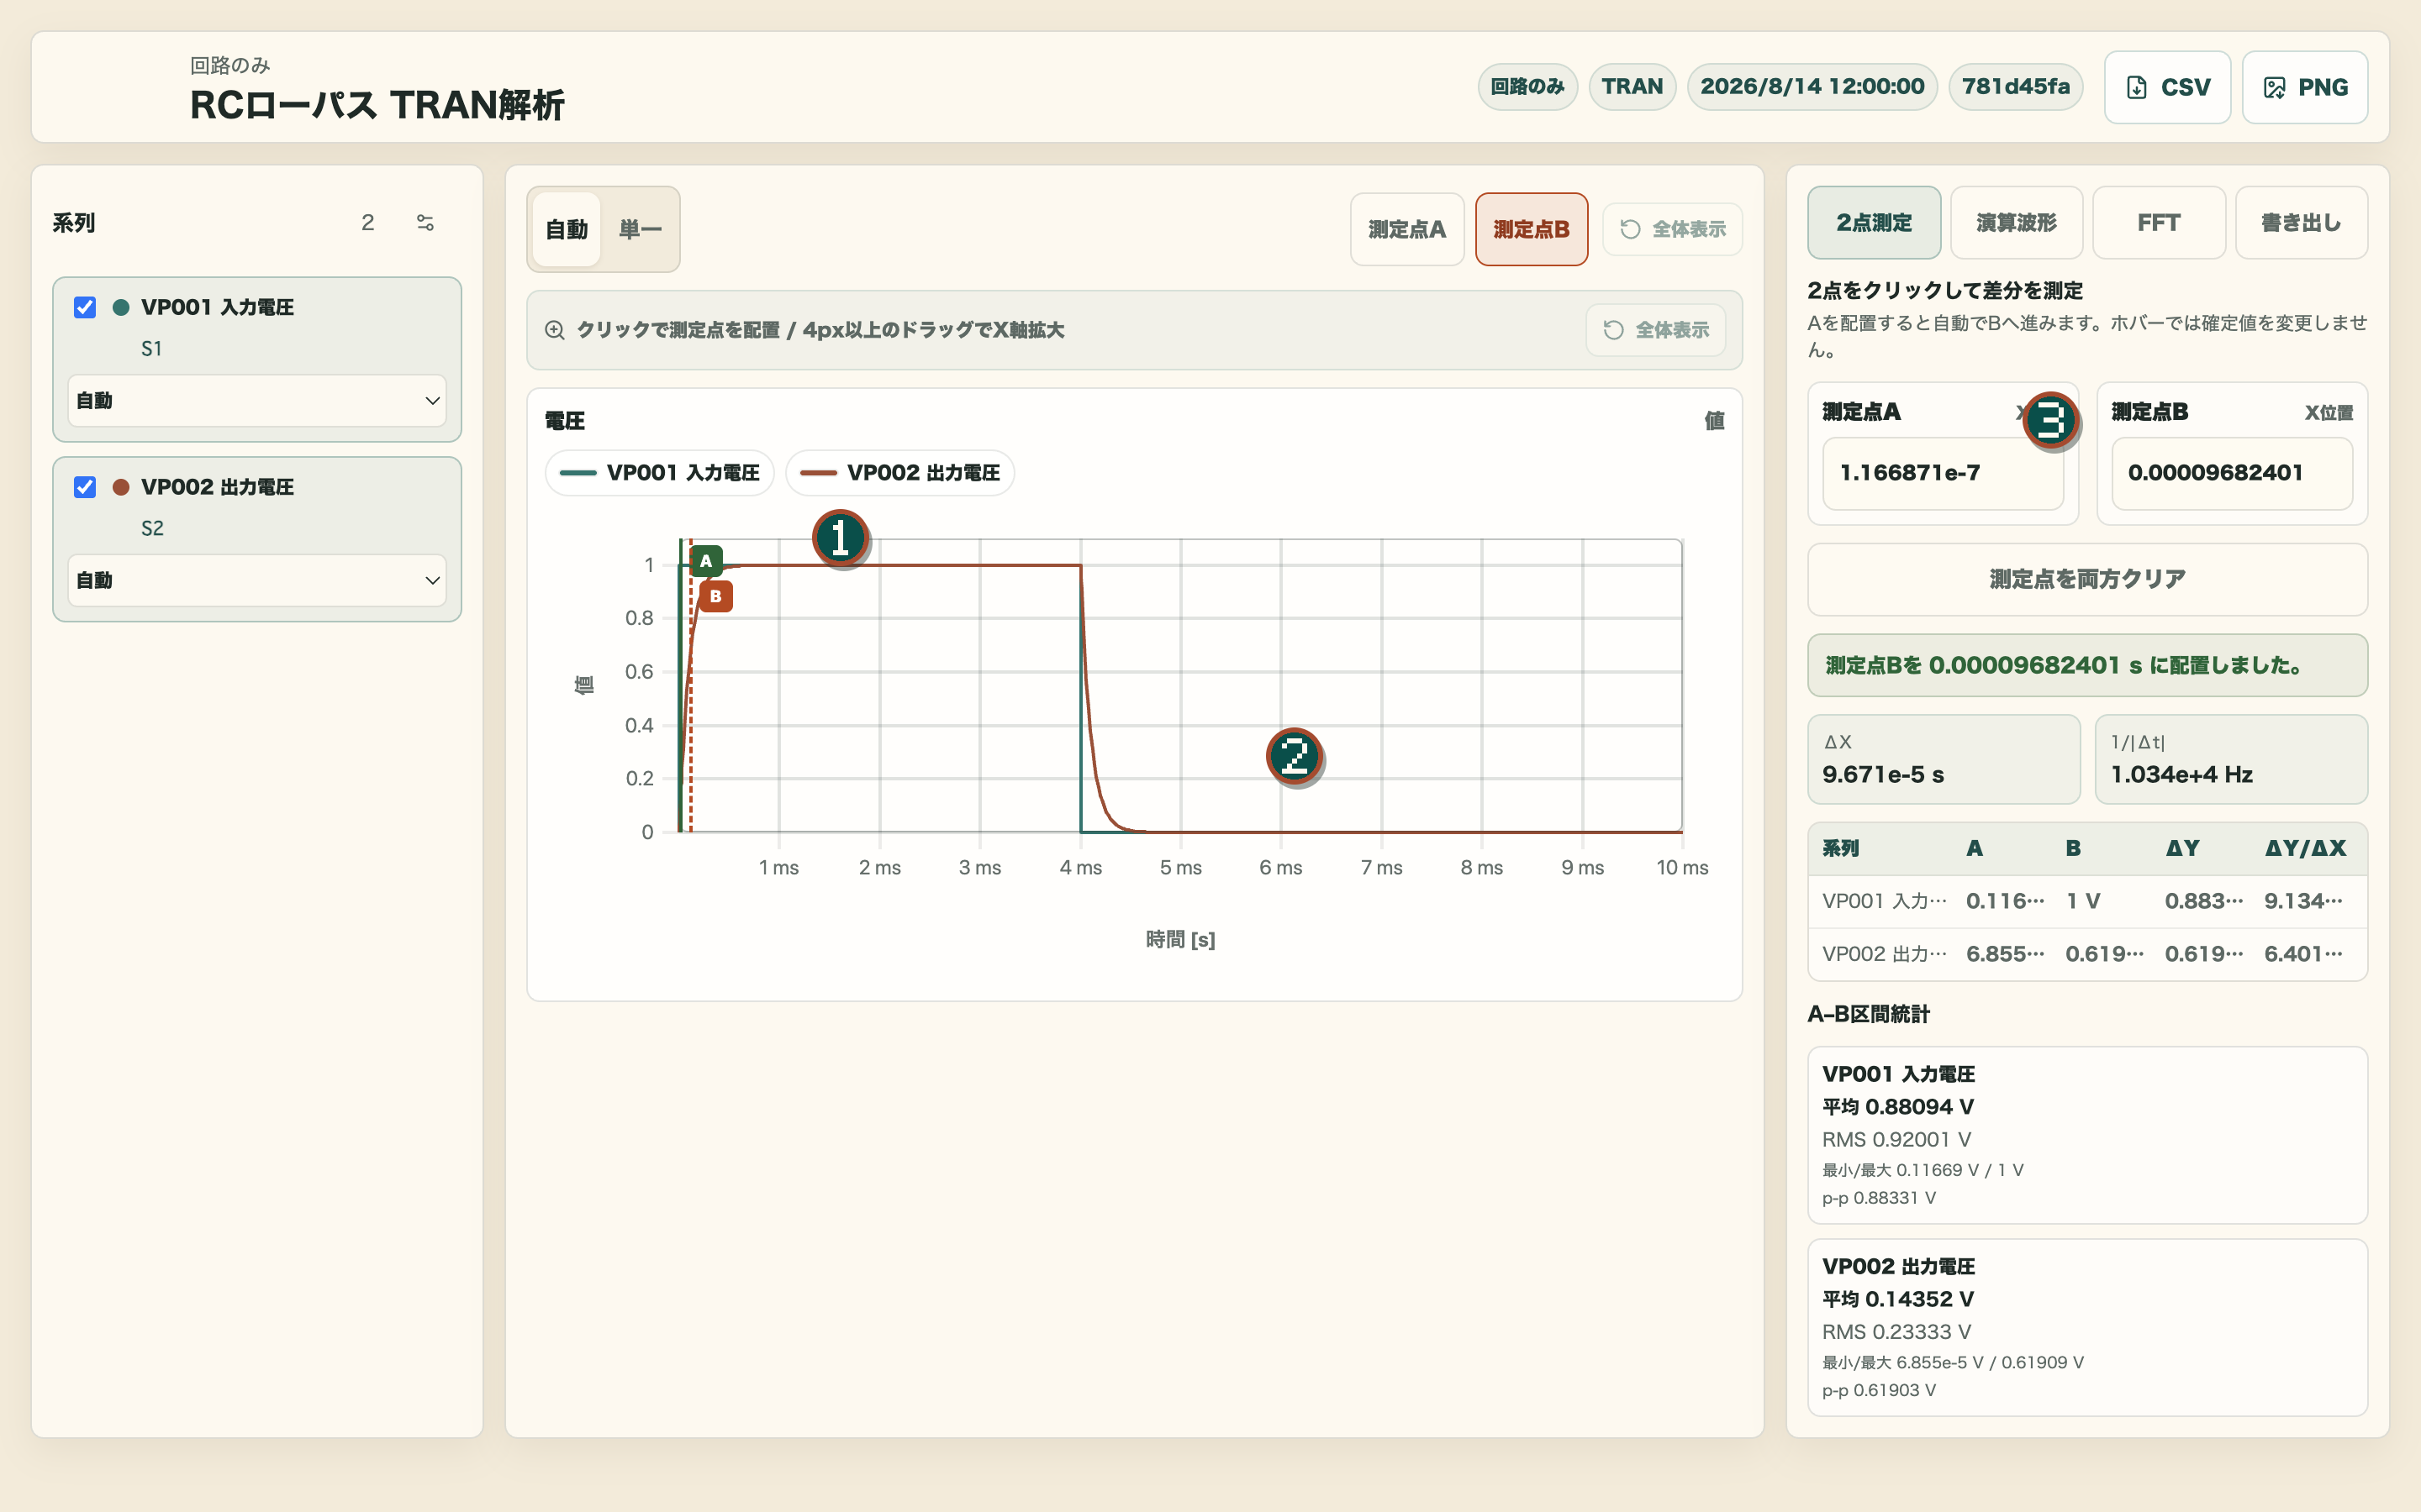Switch axis mode to 単一
Image resolution: width=2421 pixels, height=1512 pixels.
pyautogui.click(x=641, y=229)
